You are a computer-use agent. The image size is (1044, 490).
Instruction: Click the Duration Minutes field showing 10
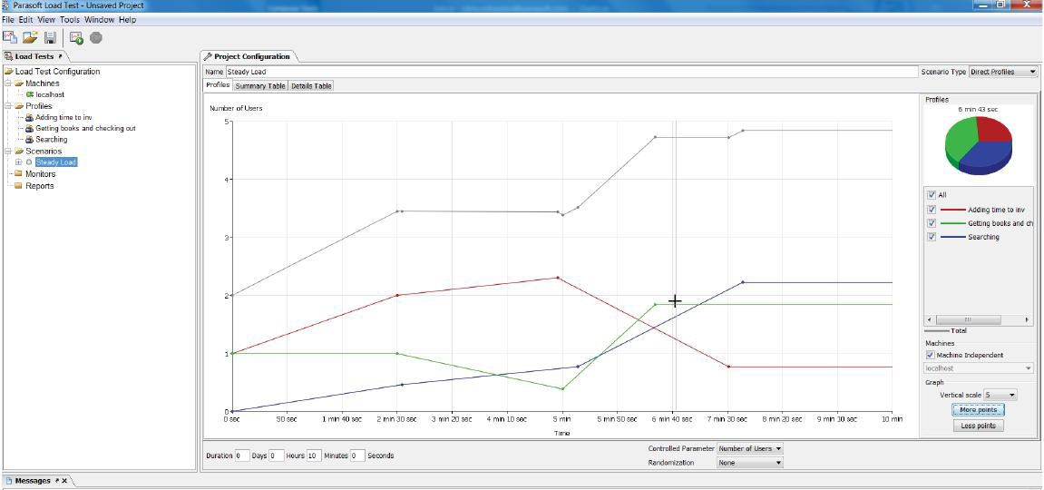(314, 456)
